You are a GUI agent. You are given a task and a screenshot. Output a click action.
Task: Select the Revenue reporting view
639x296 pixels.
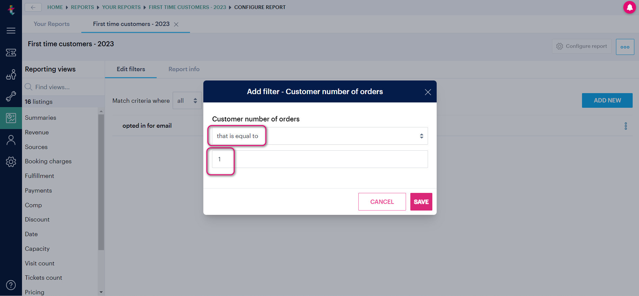coord(37,132)
